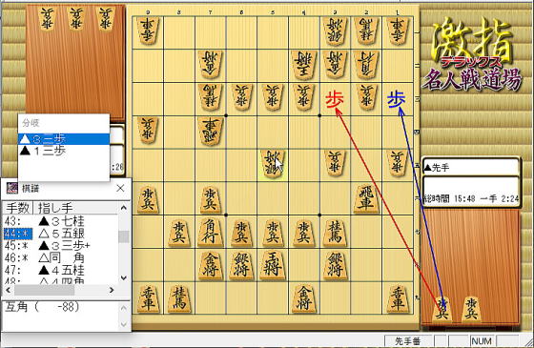Screen dimensions: 534x348
Task: Select the 角行 bishop piece on board
Action: coord(210,232)
